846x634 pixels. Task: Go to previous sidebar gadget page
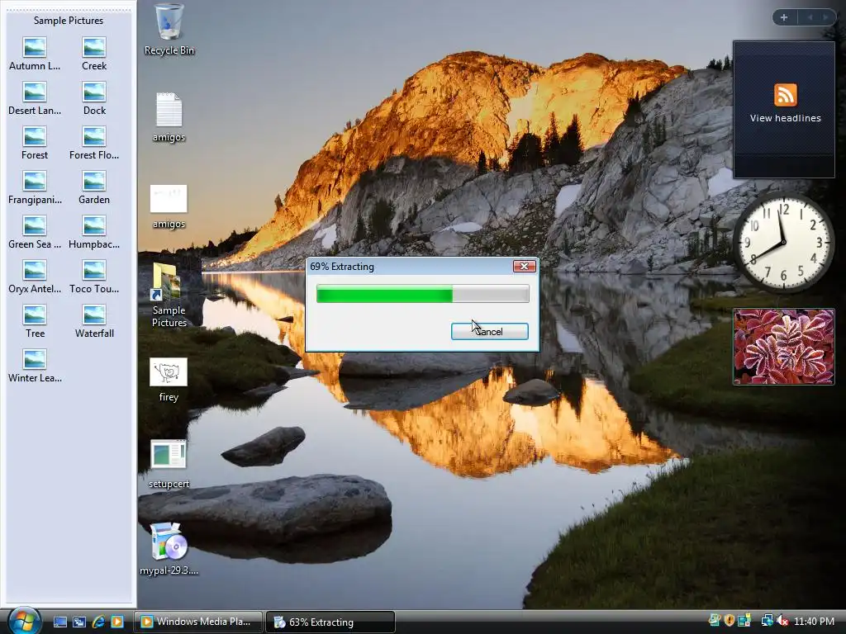tap(810, 17)
